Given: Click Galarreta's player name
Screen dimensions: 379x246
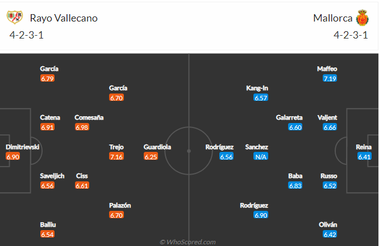Looking at the screenshot, I should click(x=289, y=117).
